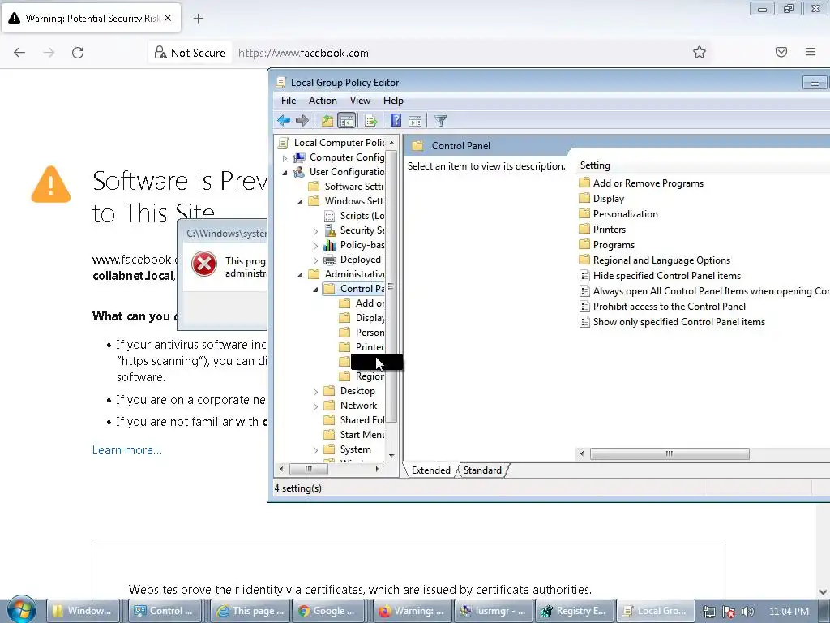This screenshot has width=830, height=623.
Task: Open the File menu
Action: [x=289, y=100]
